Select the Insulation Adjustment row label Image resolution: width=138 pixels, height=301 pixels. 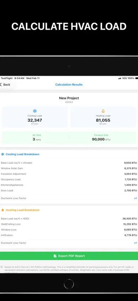[13, 174]
